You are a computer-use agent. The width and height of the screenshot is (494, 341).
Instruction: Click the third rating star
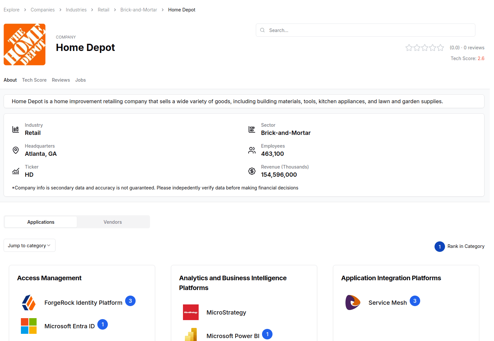coord(425,48)
